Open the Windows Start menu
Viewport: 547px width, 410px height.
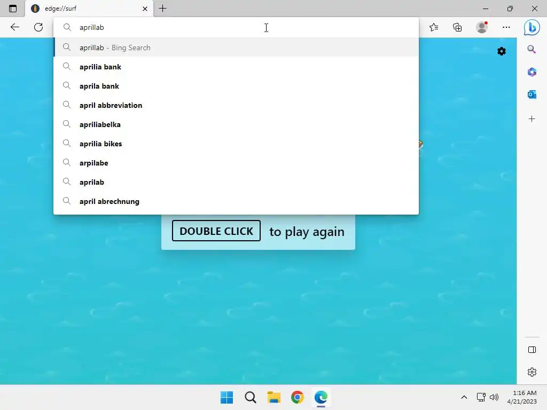click(x=226, y=397)
